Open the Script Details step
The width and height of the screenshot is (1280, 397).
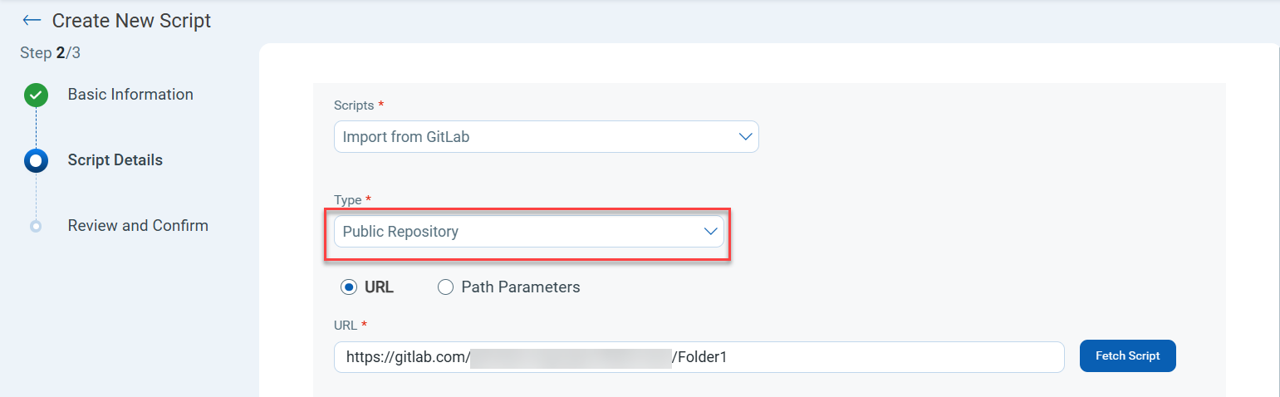coord(115,160)
